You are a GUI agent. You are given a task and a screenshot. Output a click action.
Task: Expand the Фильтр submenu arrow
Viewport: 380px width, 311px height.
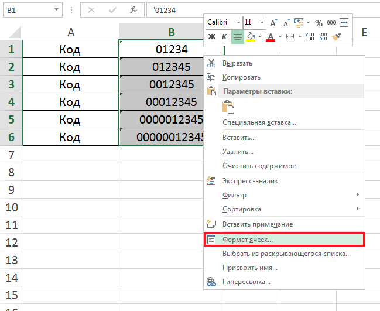(x=358, y=195)
